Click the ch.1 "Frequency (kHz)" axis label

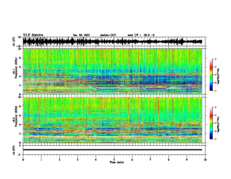[x=16, y=68]
